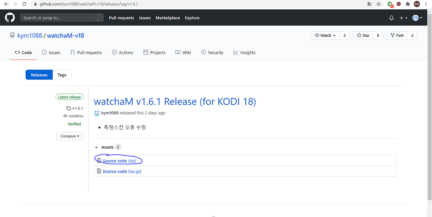Switch to the Wiki tab
432x217 pixels.
183,52
